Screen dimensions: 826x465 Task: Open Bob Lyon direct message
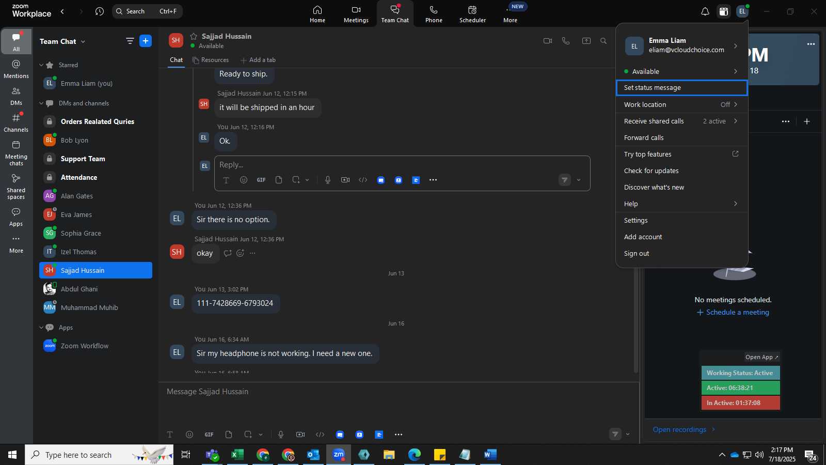[96, 140]
